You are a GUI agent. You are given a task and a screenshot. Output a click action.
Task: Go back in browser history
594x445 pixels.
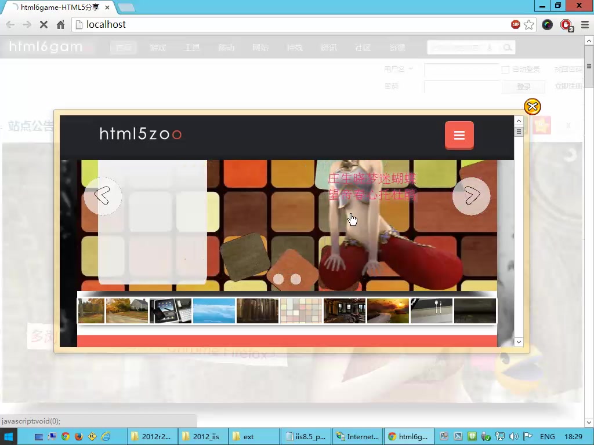pyautogui.click(x=10, y=24)
